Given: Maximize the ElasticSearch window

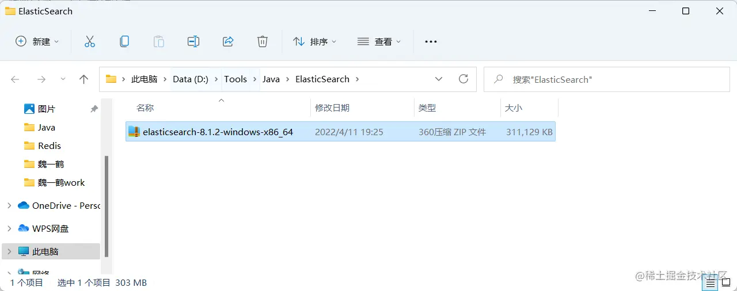Looking at the screenshot, I should [686, 11].
